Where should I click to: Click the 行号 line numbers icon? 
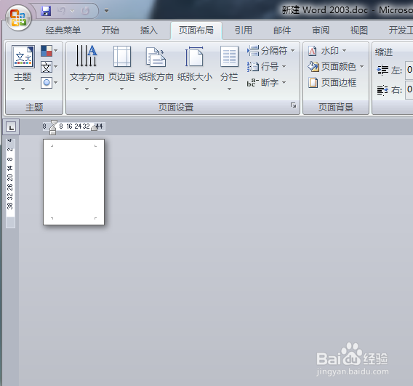253,67
